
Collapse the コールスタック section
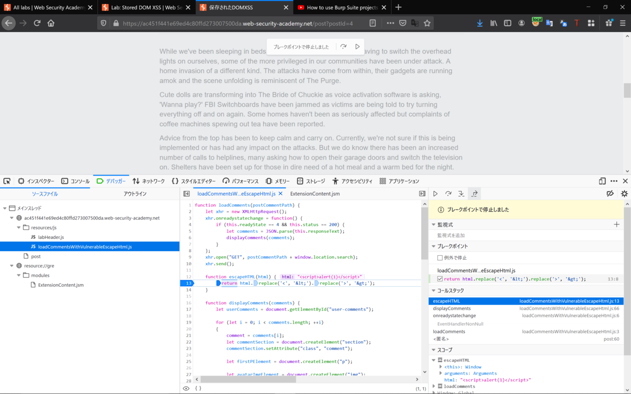tap(434, 291)
